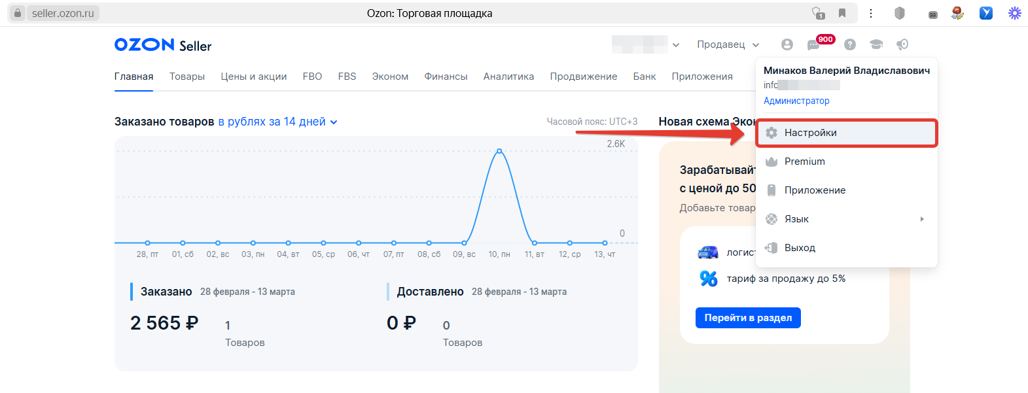Click the 0 ₽ delivered amount
Viewport: 1028px width, 393px height.
click(x=402, y=323)
